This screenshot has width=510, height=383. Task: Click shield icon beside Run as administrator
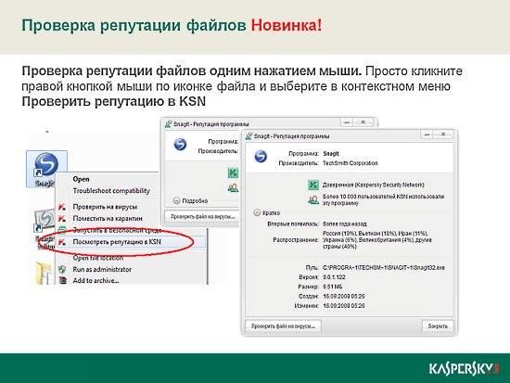62,270
